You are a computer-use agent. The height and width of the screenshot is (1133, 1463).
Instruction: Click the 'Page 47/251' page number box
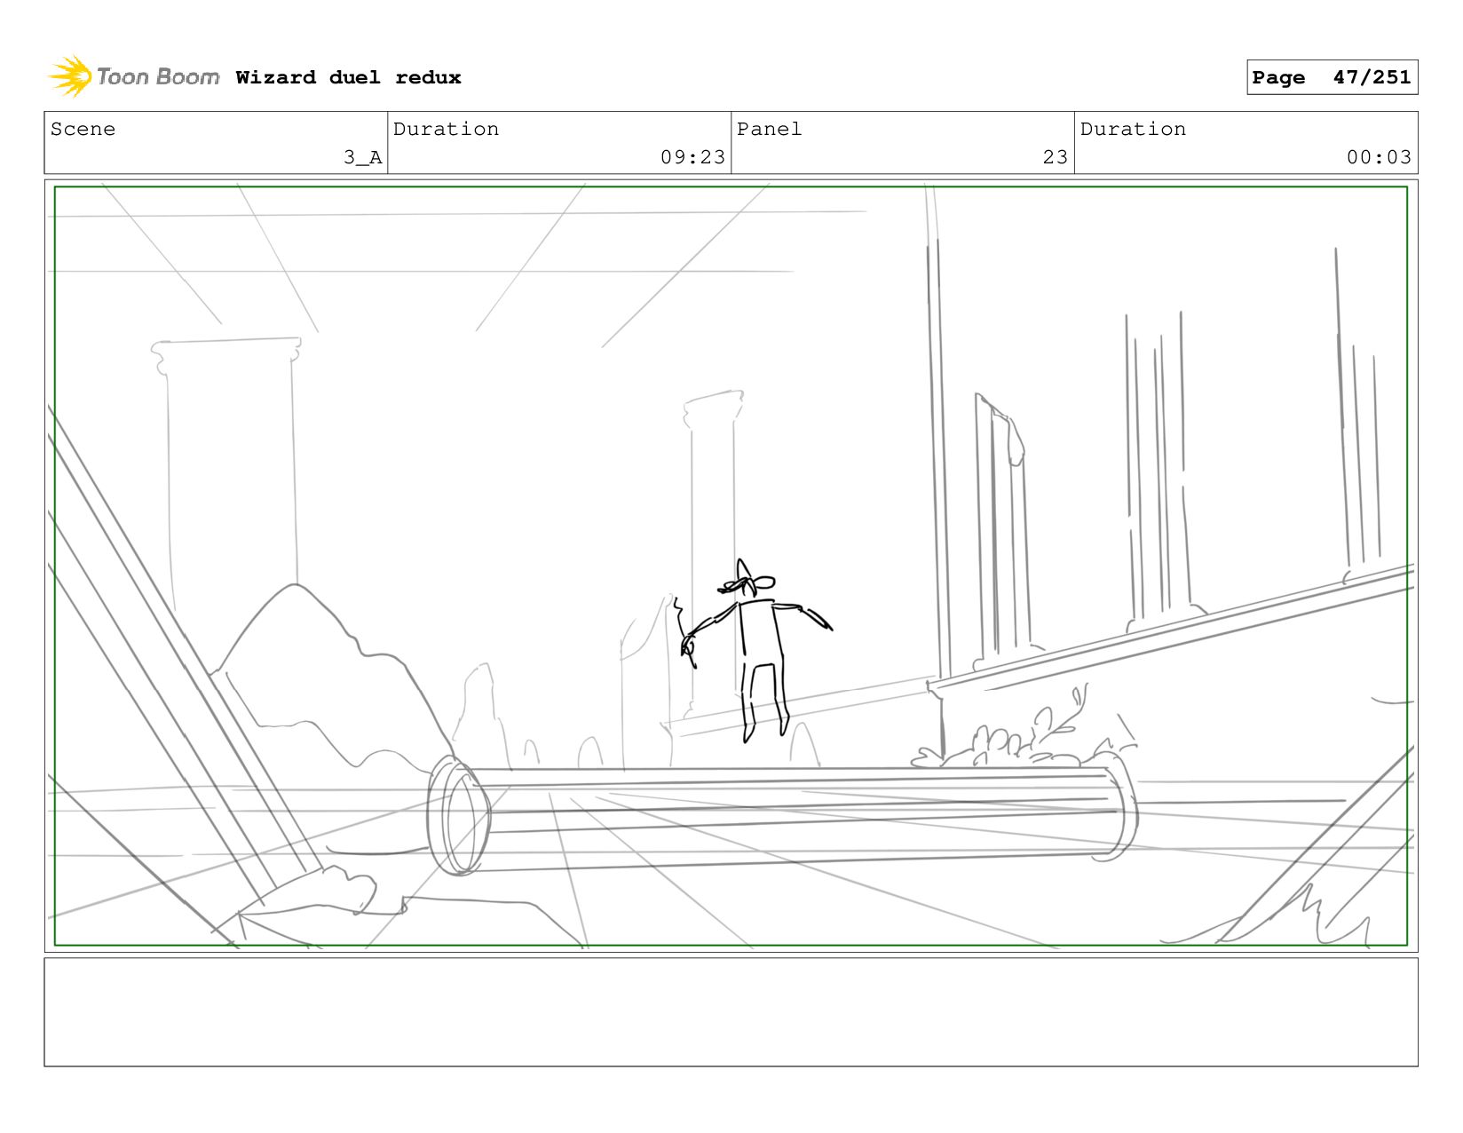1332,77
